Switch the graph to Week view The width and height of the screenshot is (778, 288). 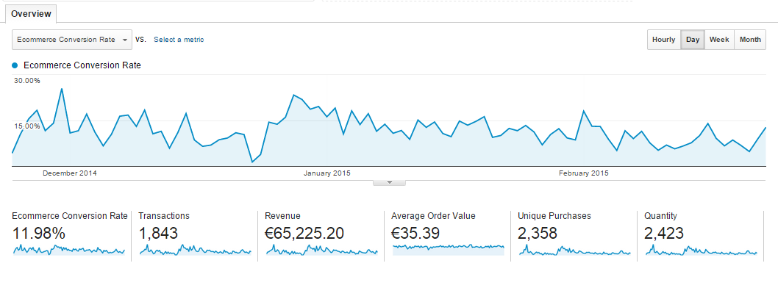click(719, 40)
